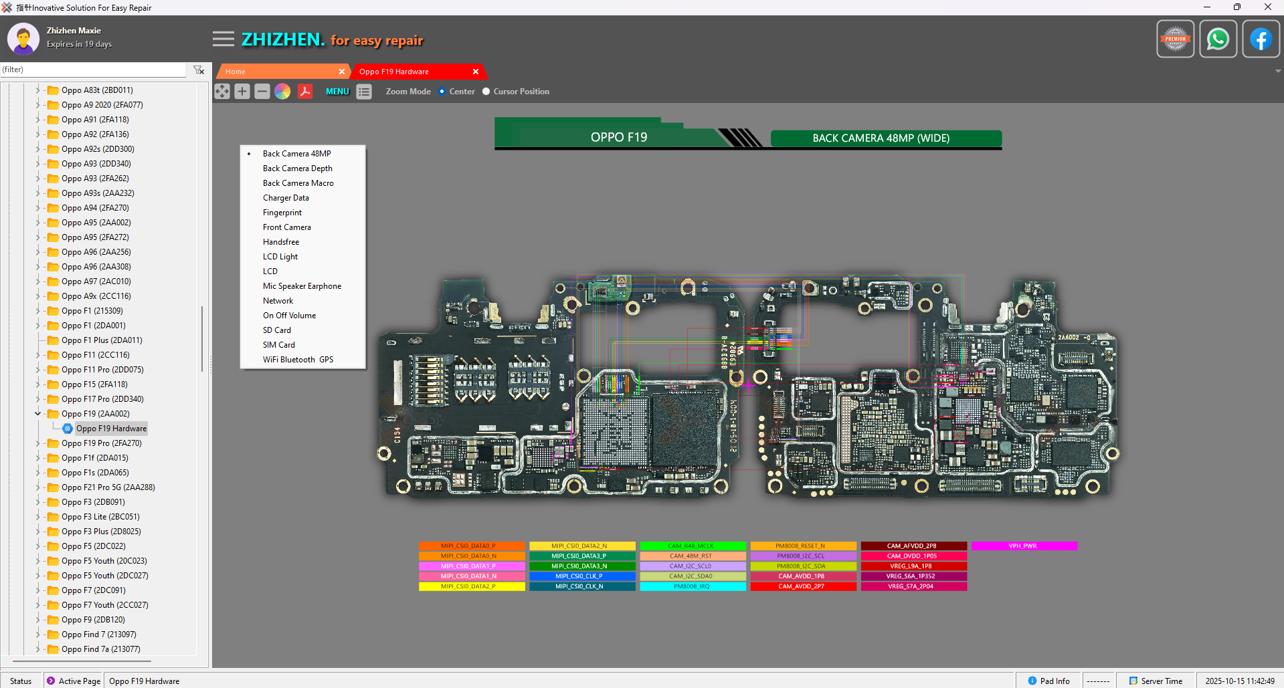Click the CAM_AVDD_2P7 red legend swatch

[x=803, y=586]
